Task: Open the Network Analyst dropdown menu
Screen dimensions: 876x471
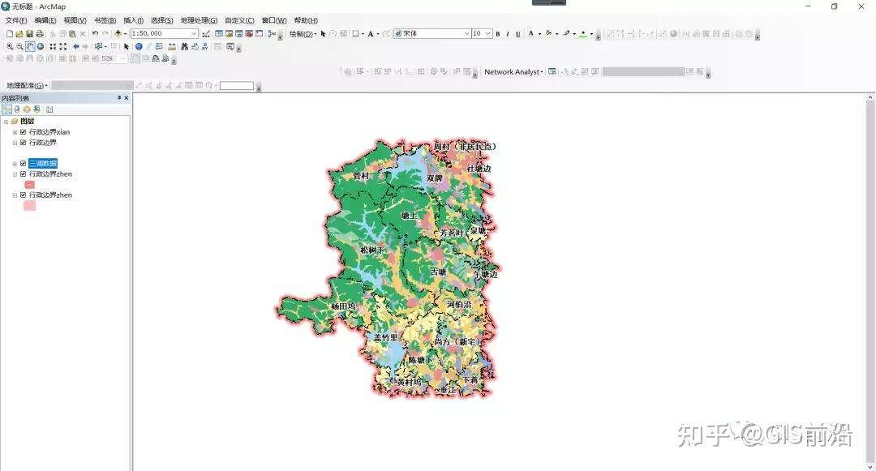Action: click(x=513, y=71)
